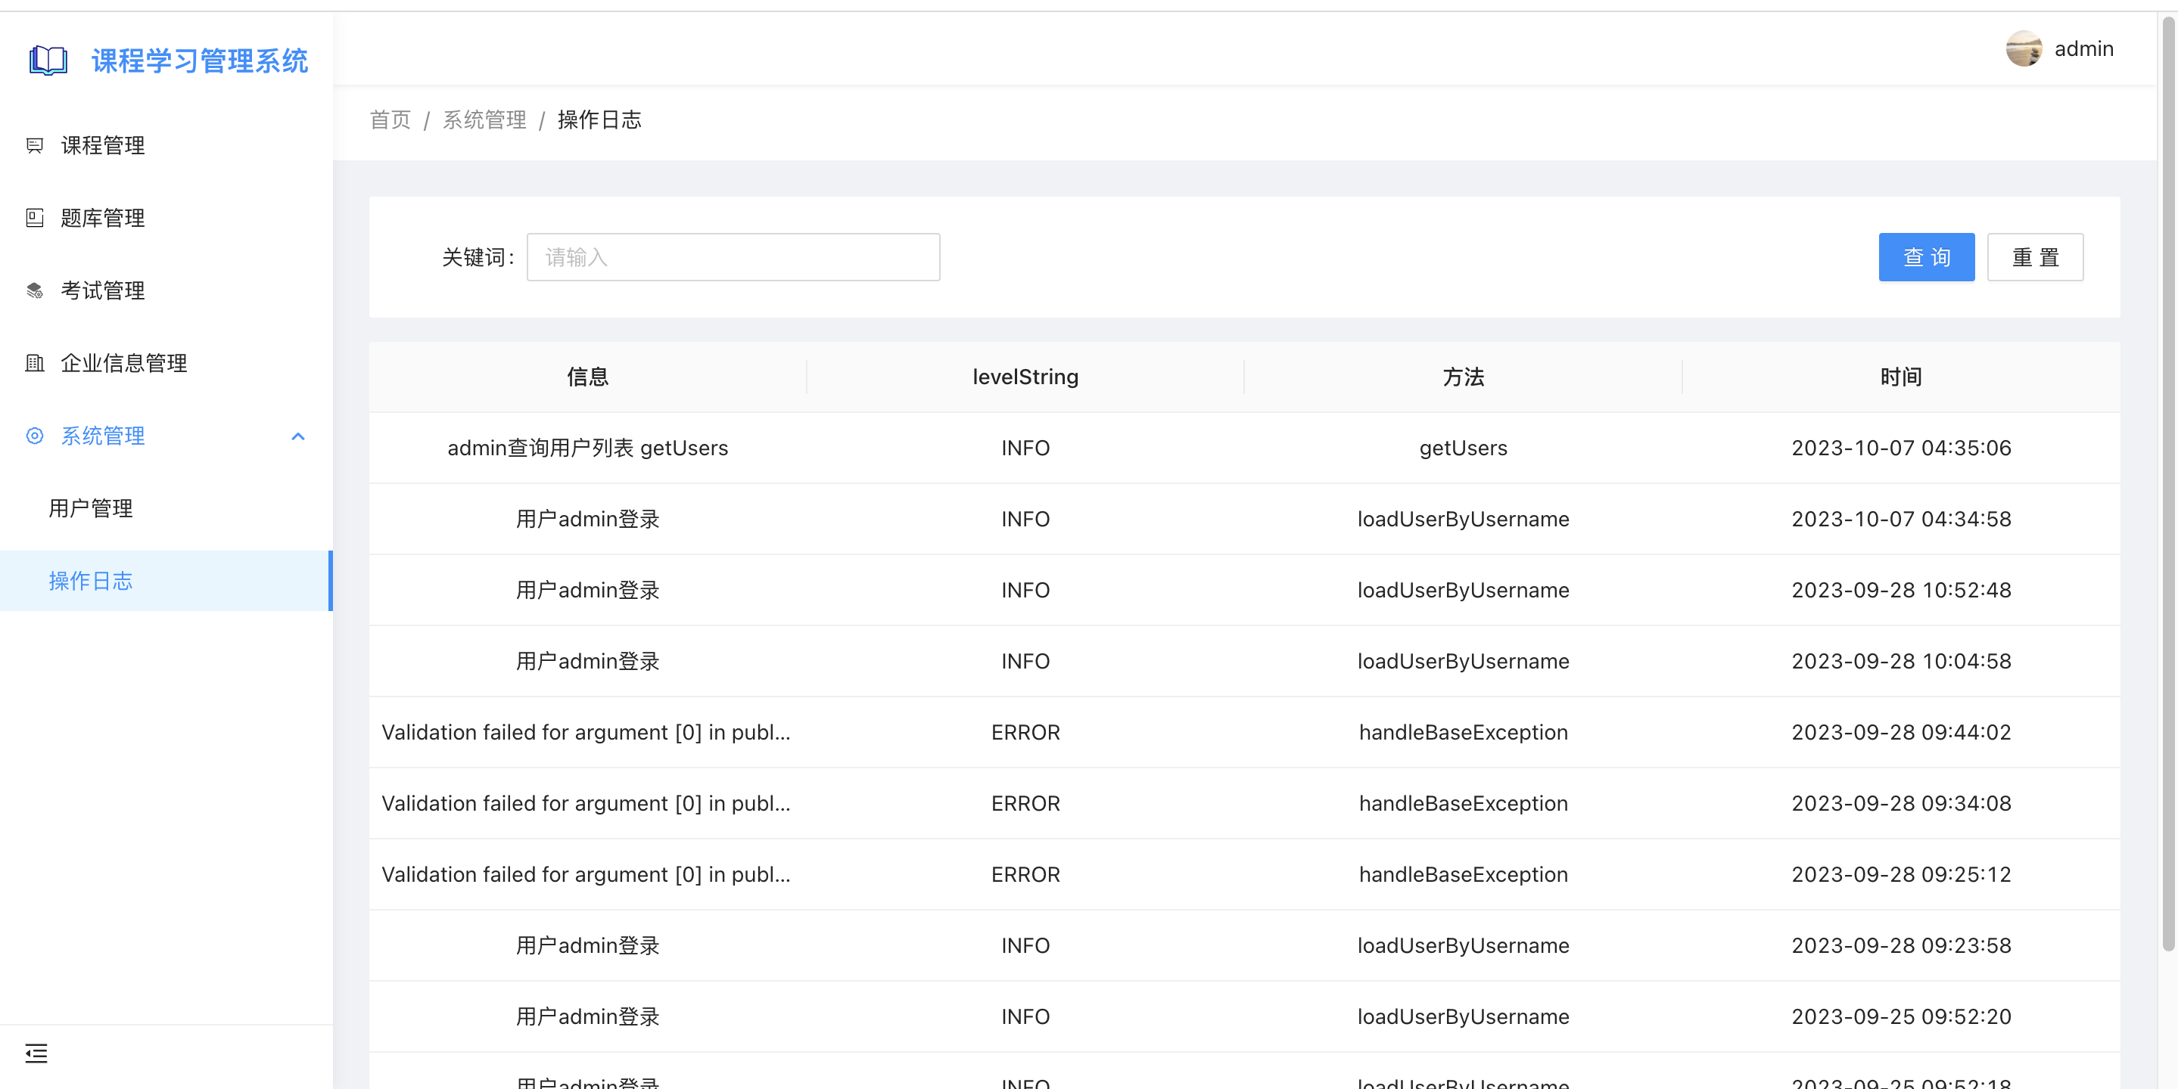Click the timestamp 2023-09-28 10:52:48
This screenshot has height=1089, width=2178.
pyautogui.click(x=1901, y=590)
